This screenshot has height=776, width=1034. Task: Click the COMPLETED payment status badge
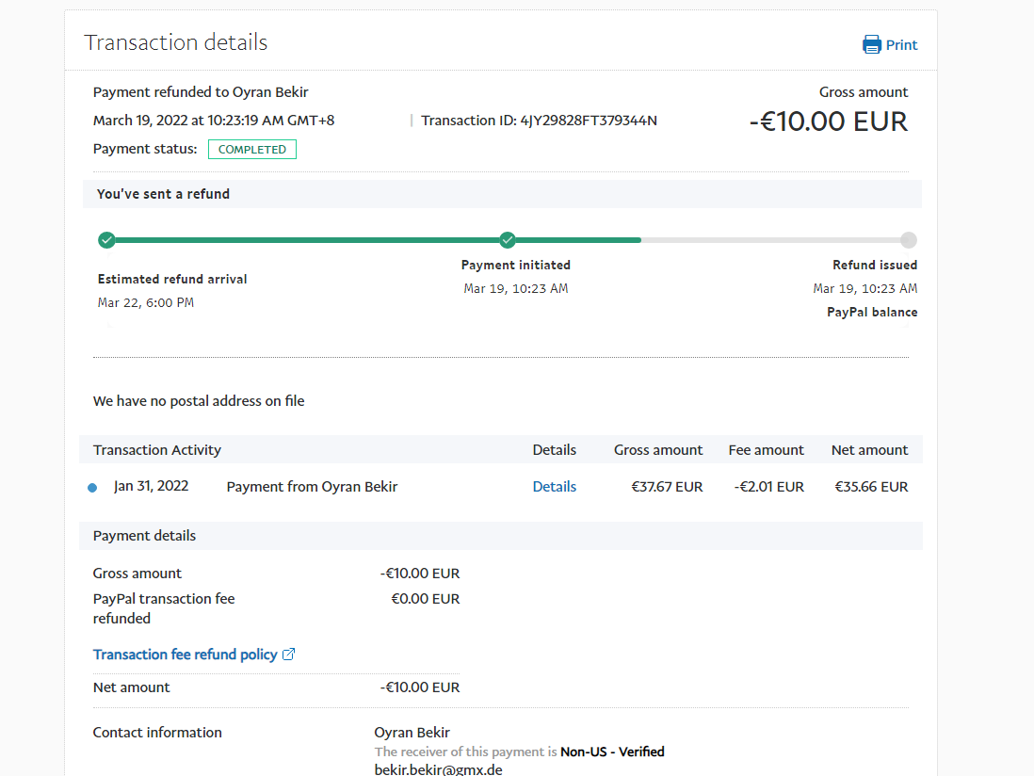(252, 150)
